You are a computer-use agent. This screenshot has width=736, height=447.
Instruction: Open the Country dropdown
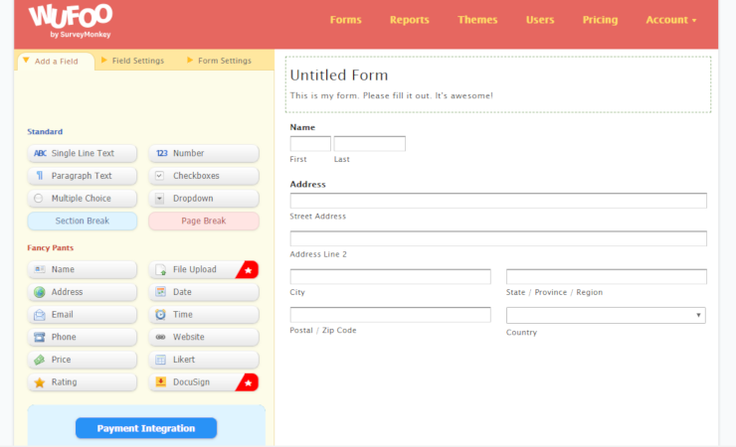[x=606, y=315]
